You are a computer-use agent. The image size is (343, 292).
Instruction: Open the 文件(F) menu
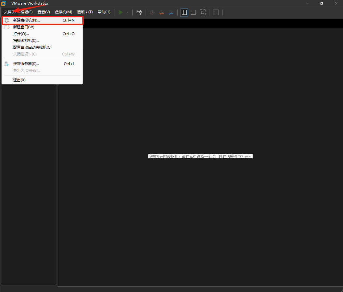point(10,12)
